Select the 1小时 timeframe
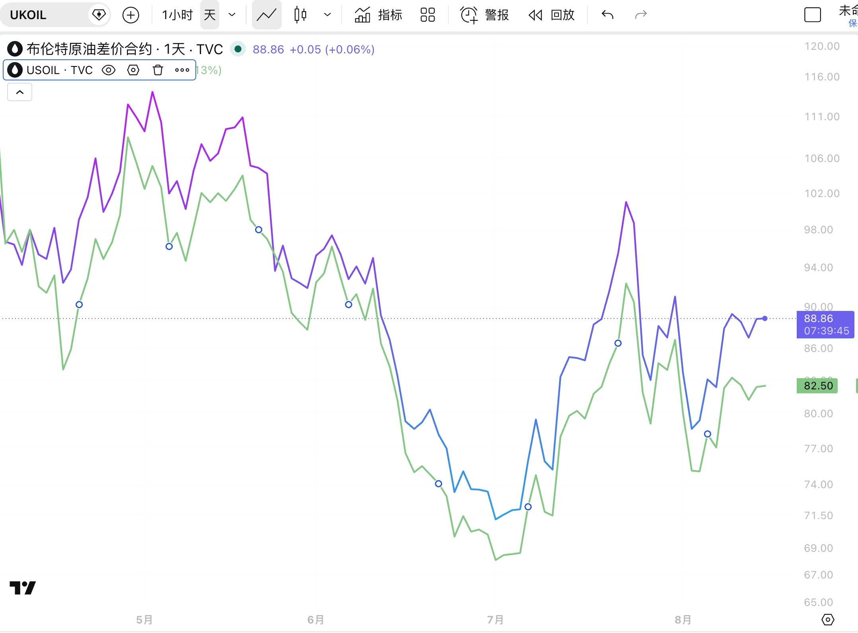The height and width of the screenshot is (633, 858). (x=177, y=15)
